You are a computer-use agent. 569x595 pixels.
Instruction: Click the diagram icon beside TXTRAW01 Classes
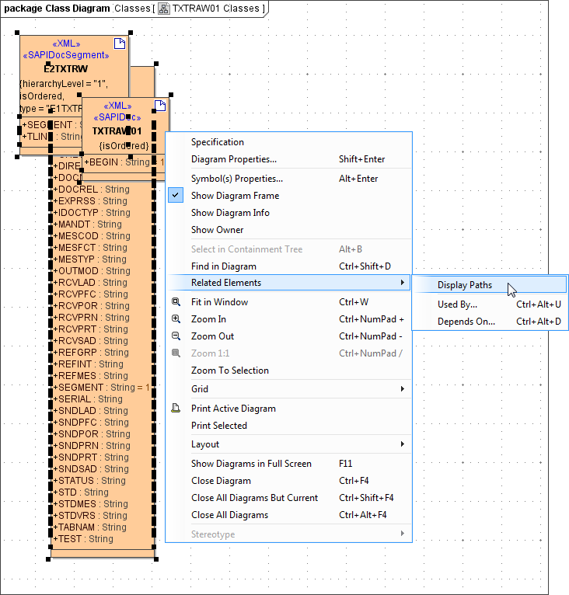(x=163, y=9)
